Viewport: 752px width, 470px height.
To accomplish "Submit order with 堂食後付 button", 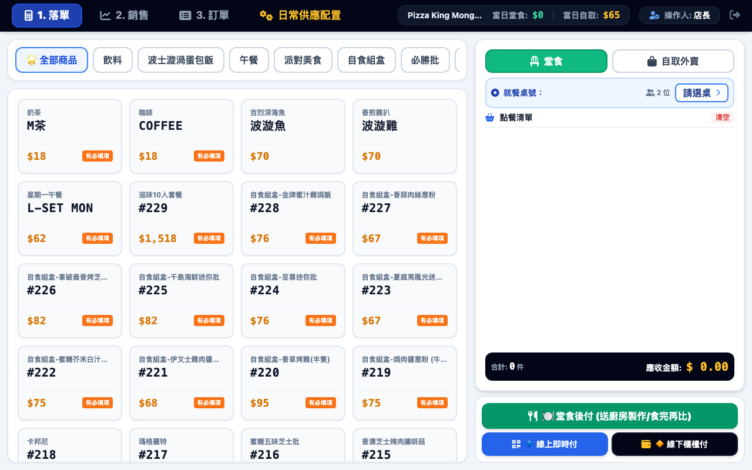I will click(x=610, y=416).
